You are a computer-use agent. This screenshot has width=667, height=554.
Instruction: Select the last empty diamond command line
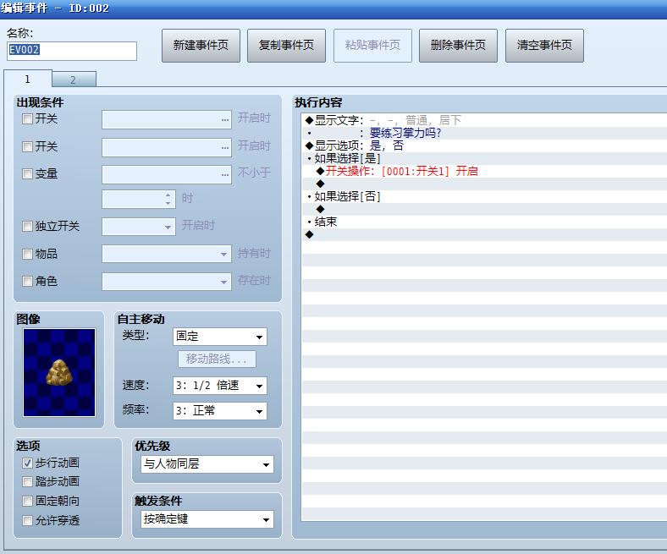pyautogui.click(x=484, y=234)
